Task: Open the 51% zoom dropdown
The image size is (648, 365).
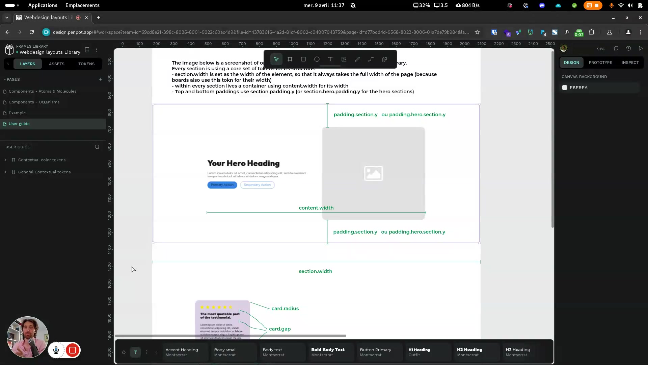Action: pyautogui.click(x=600, y=49)
